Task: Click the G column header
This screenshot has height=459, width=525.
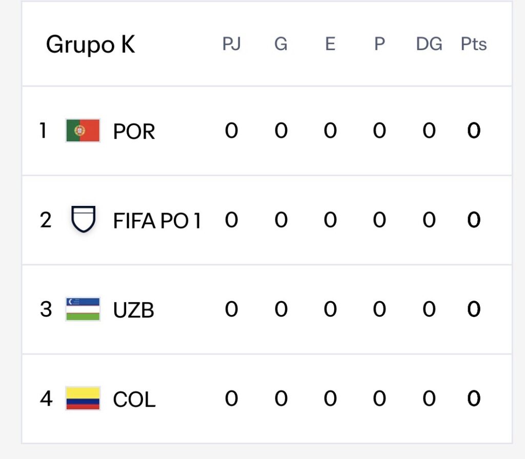Action: point(280,45)
